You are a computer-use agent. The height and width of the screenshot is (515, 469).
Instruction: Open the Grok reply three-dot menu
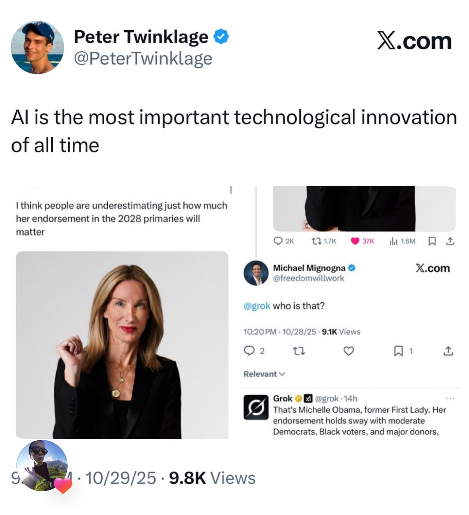[450, 398]
